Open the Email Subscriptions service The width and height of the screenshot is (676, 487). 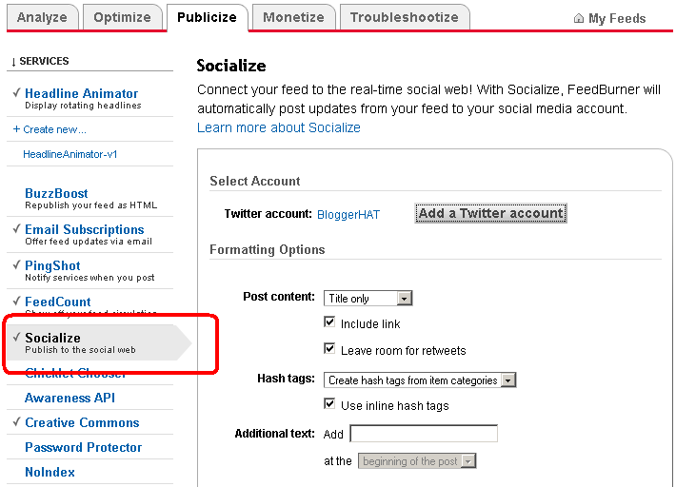pyautogui.click(x=84, y=229)
